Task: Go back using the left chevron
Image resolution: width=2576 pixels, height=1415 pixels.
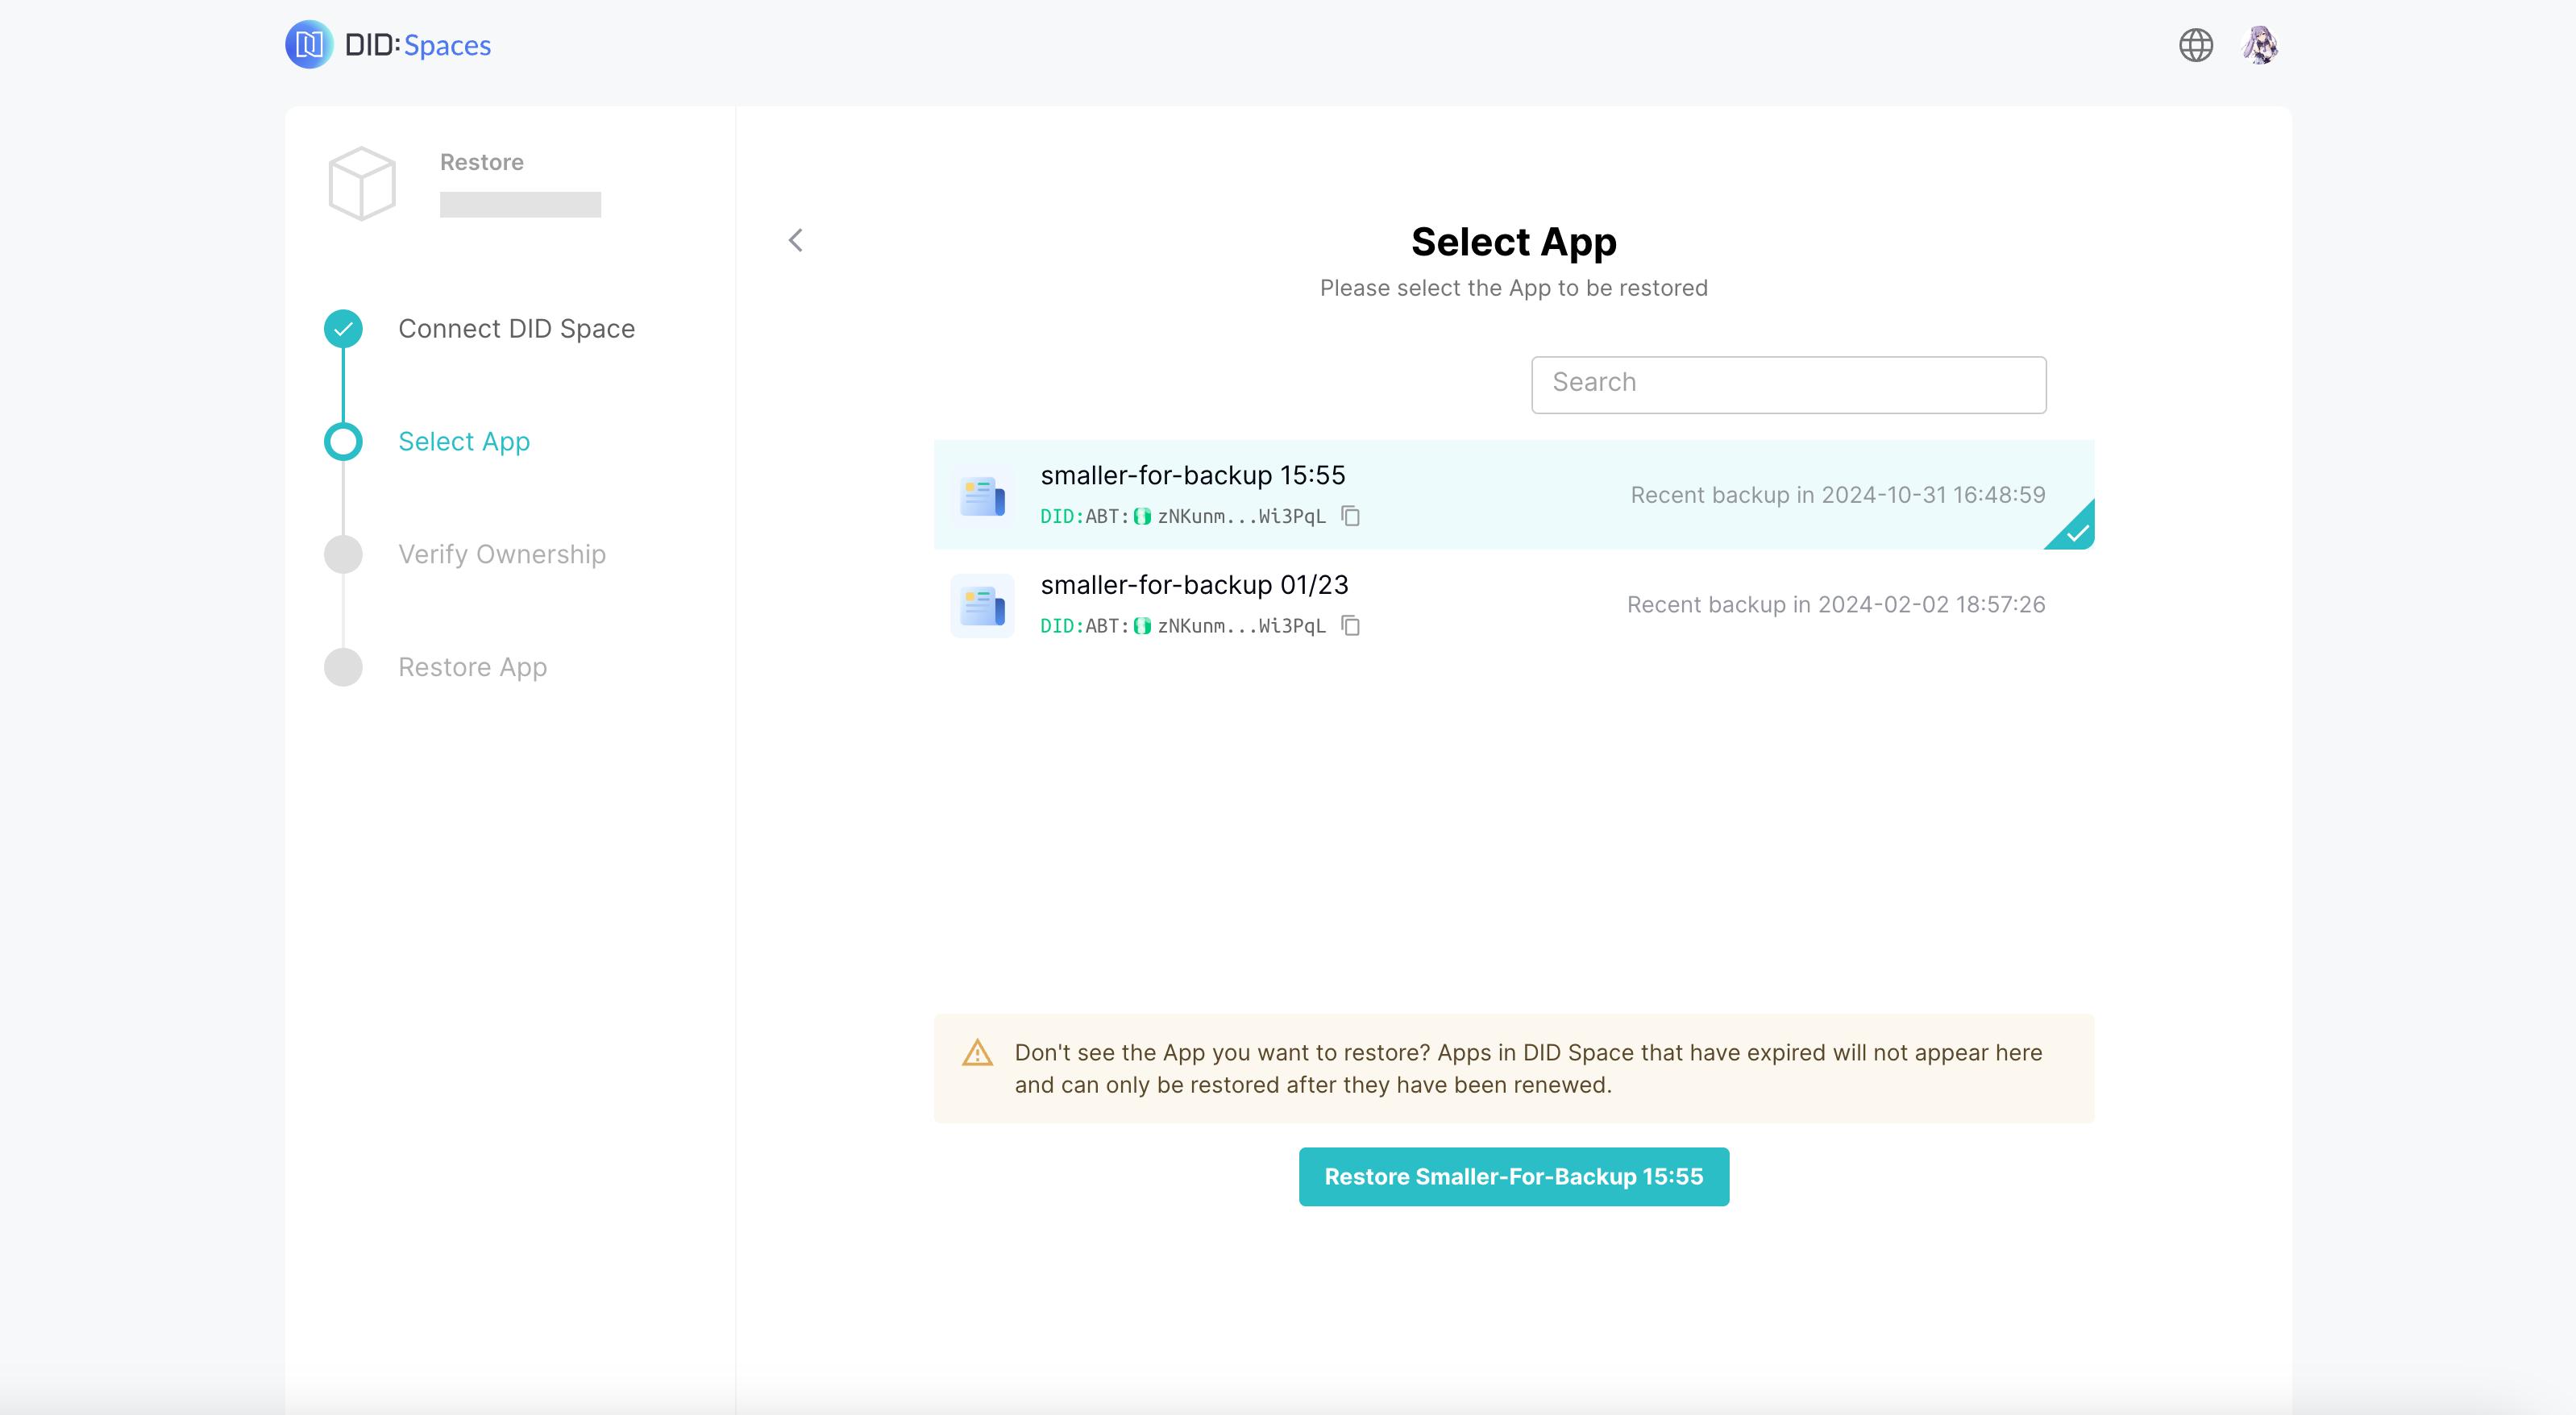Action: tap(795, 240)
